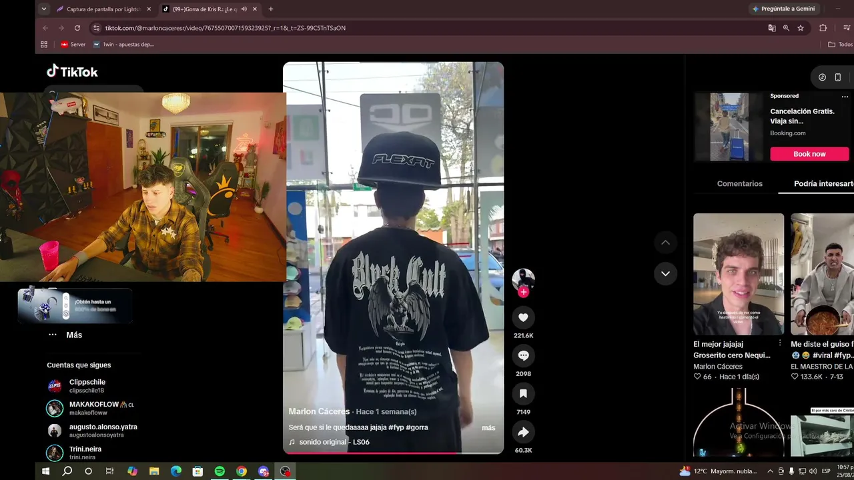
Task: Click the video progress bar at bottom
Action: [x=393, y=453]
